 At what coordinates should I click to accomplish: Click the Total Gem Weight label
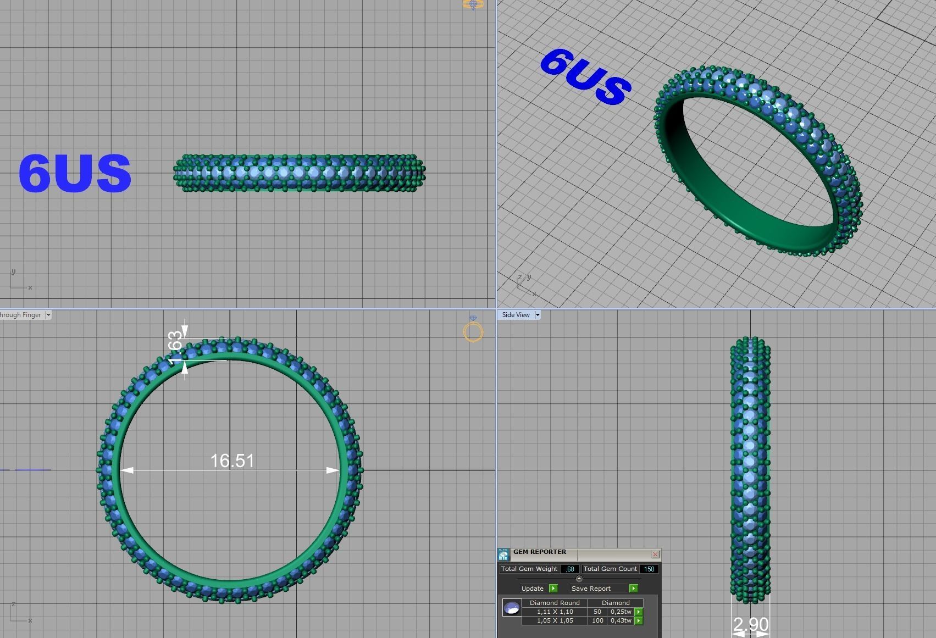pyautogui.click(x=529, y=569)
